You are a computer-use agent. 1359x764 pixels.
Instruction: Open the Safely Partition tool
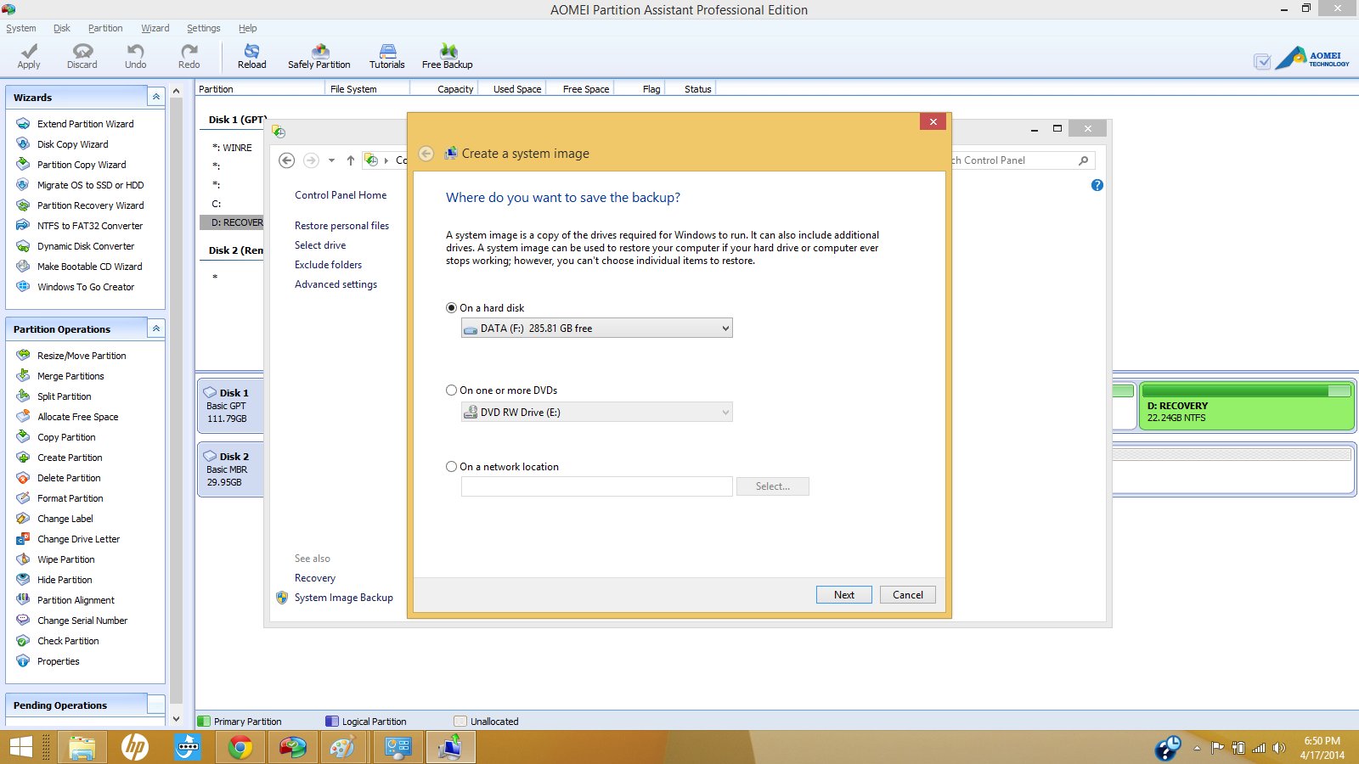(319, 57)
